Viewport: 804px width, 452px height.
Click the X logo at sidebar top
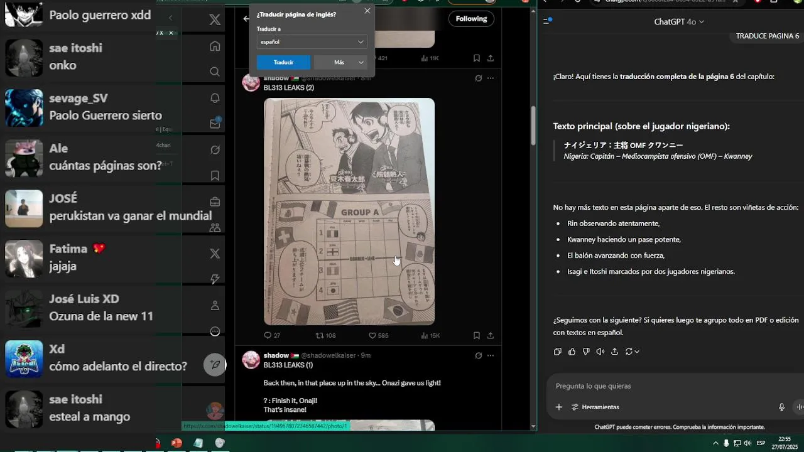point(215,19)
